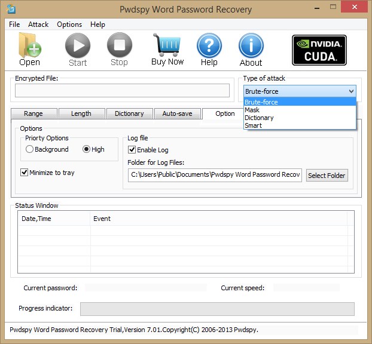Click the Current password value field
372x344 pixels.
pos(146,288)
